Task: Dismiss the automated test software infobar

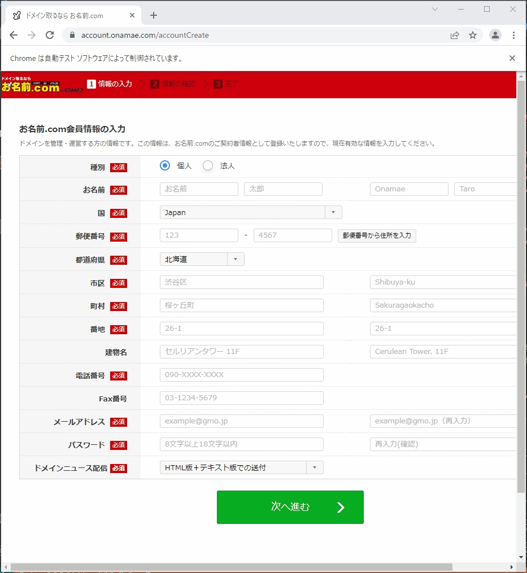Action: click(512, 58)
